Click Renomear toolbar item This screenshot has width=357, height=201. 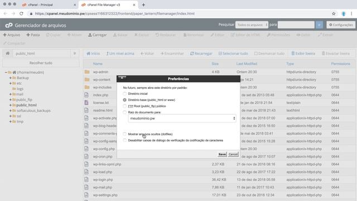point(194,35)
